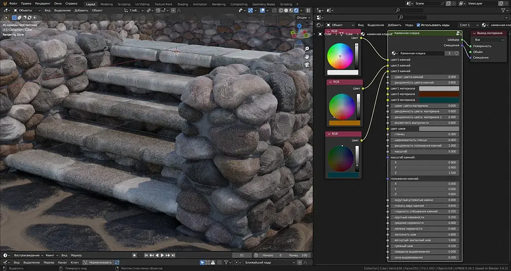Toggle auto-keying record button in timeline

click(x=134, y=255)
